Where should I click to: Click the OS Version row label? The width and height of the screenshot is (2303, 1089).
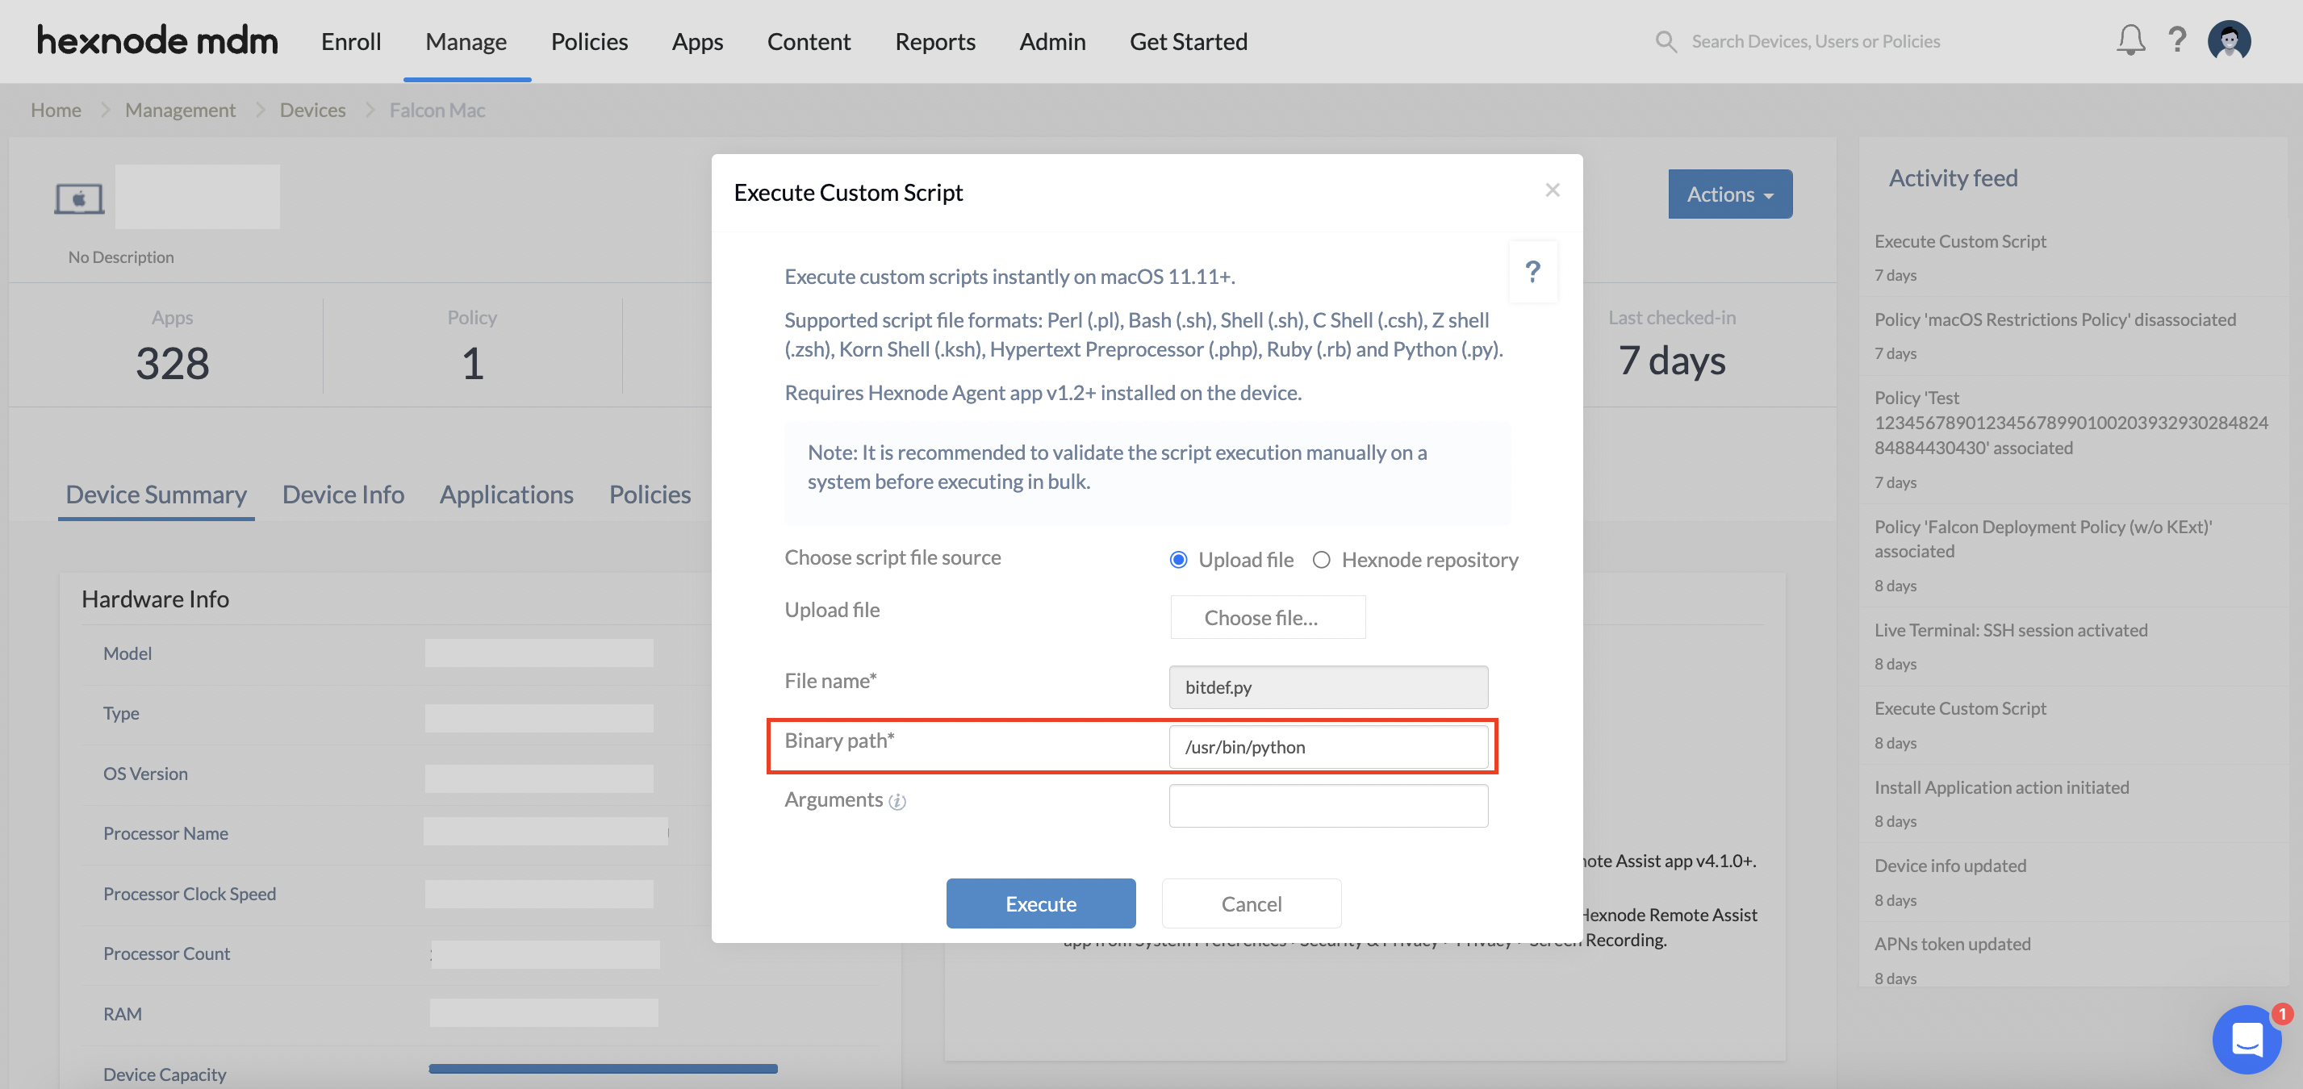coord(144,774)
